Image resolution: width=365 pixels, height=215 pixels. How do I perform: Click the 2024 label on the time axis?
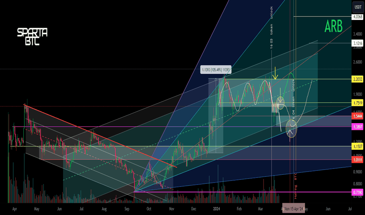[217, 209]
